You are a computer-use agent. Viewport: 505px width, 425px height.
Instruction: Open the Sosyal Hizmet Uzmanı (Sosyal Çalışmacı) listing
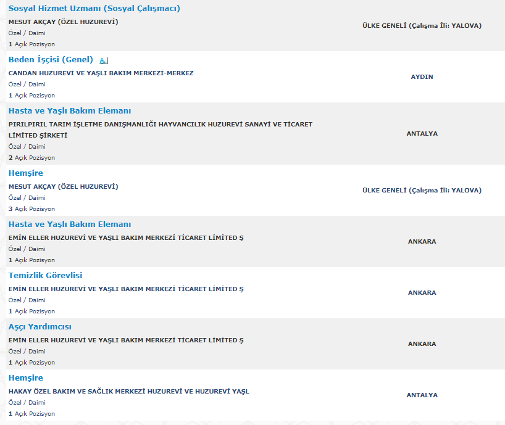tap(94, 9)
